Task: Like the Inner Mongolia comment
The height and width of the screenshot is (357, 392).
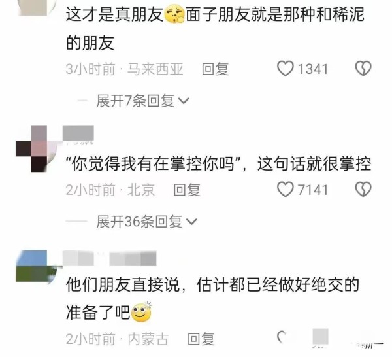Action: (x=282, y=337)
